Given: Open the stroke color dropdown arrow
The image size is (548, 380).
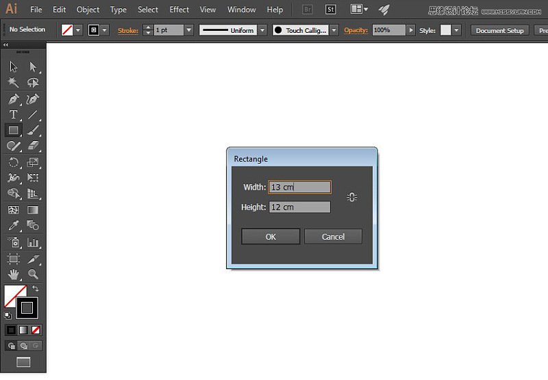Looking at the screenshot, I should coord(105,30).
